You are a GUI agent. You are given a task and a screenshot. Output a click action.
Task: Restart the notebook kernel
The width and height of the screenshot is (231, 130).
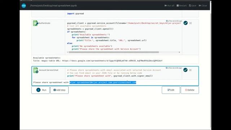tap(182, 6)
